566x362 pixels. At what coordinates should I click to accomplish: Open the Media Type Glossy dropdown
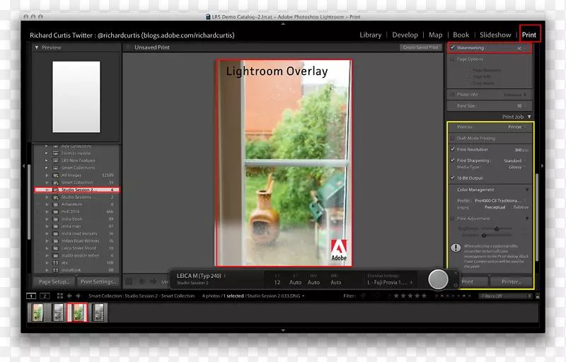tap(517, 168)
